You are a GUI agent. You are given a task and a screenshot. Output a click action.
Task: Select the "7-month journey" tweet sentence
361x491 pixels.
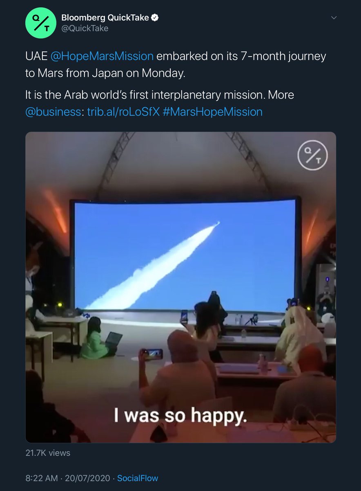[x=176, y=64]
